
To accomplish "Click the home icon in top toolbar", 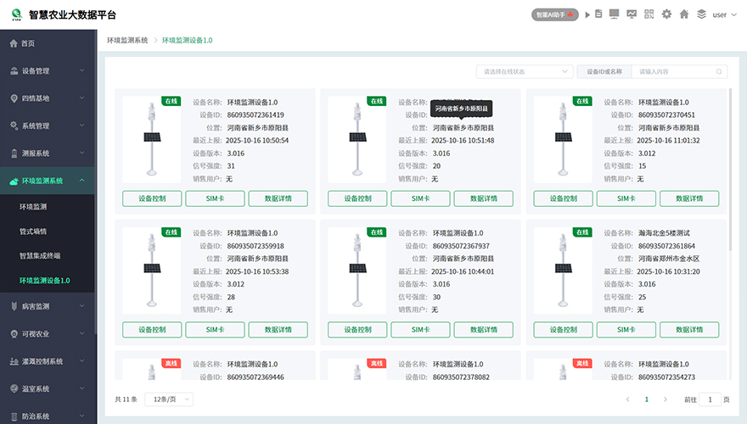I will click(683, 14).
